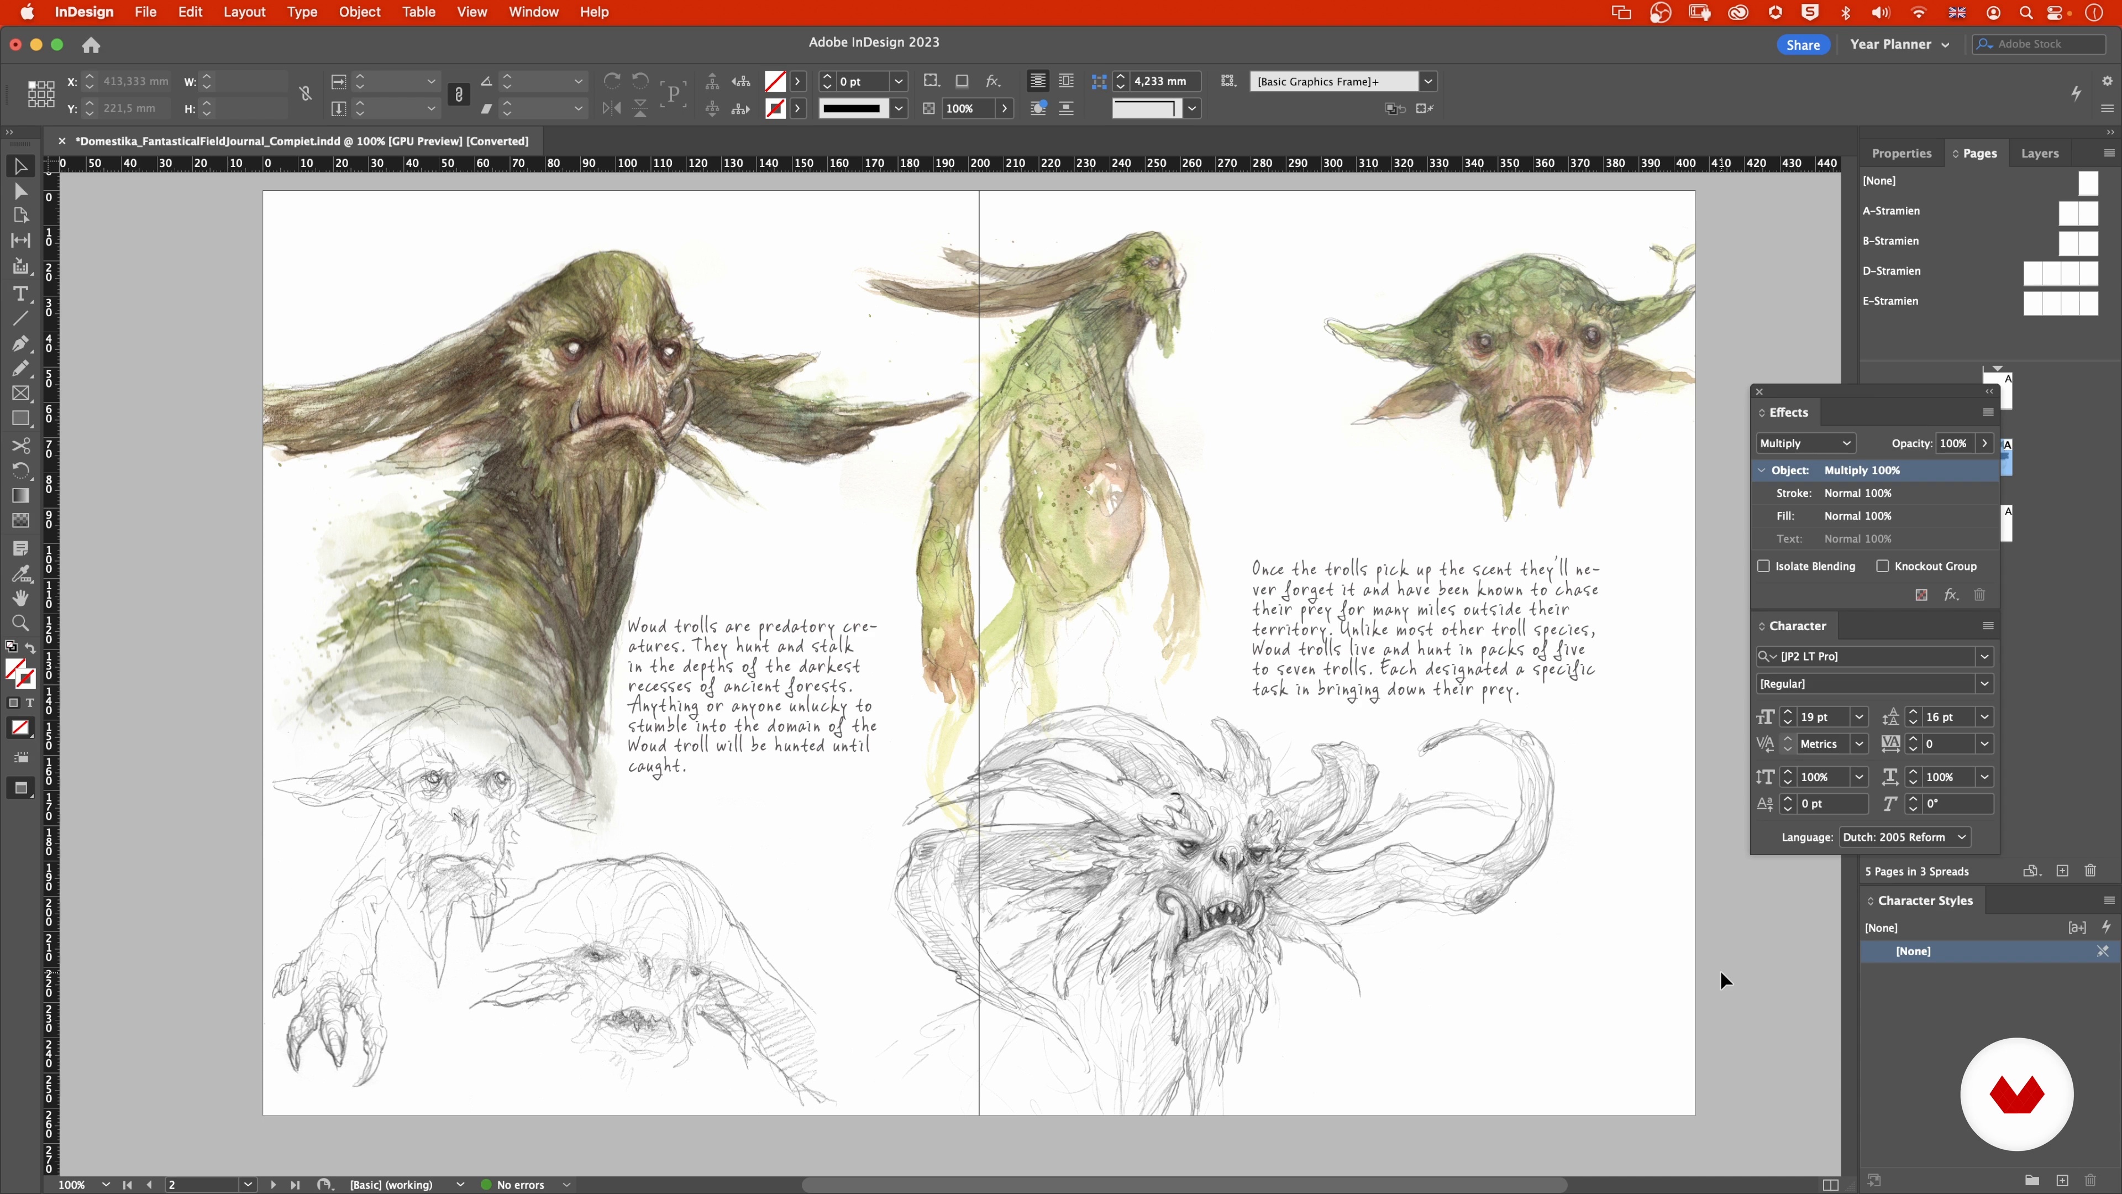Switch to the Layers tab
This screenshot has width=2122, height=1194.
pos(2040,153)
